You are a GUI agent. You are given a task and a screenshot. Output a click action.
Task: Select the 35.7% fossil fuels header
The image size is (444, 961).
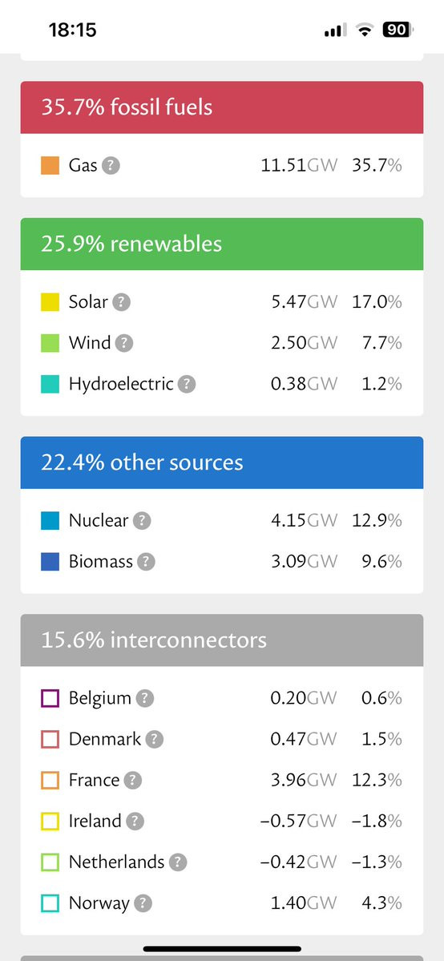tap(222, 107)
